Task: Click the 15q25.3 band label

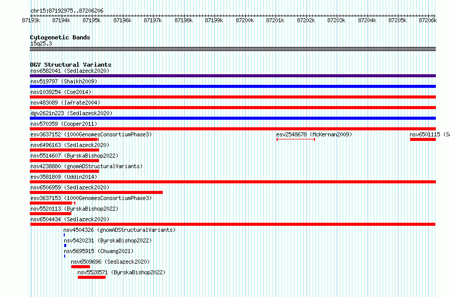Action: click(x=41, y=43)
